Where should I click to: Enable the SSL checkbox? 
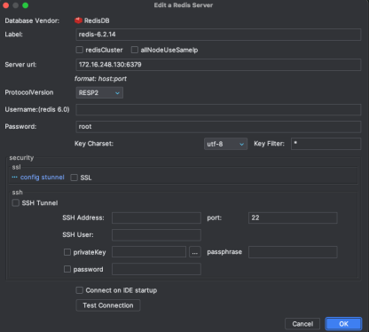75,178
